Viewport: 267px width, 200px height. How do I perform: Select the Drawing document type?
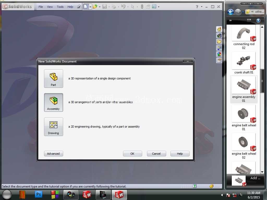click(53, 127)
